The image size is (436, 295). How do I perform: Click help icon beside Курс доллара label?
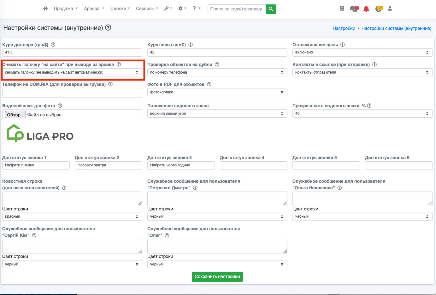[53, 45]
